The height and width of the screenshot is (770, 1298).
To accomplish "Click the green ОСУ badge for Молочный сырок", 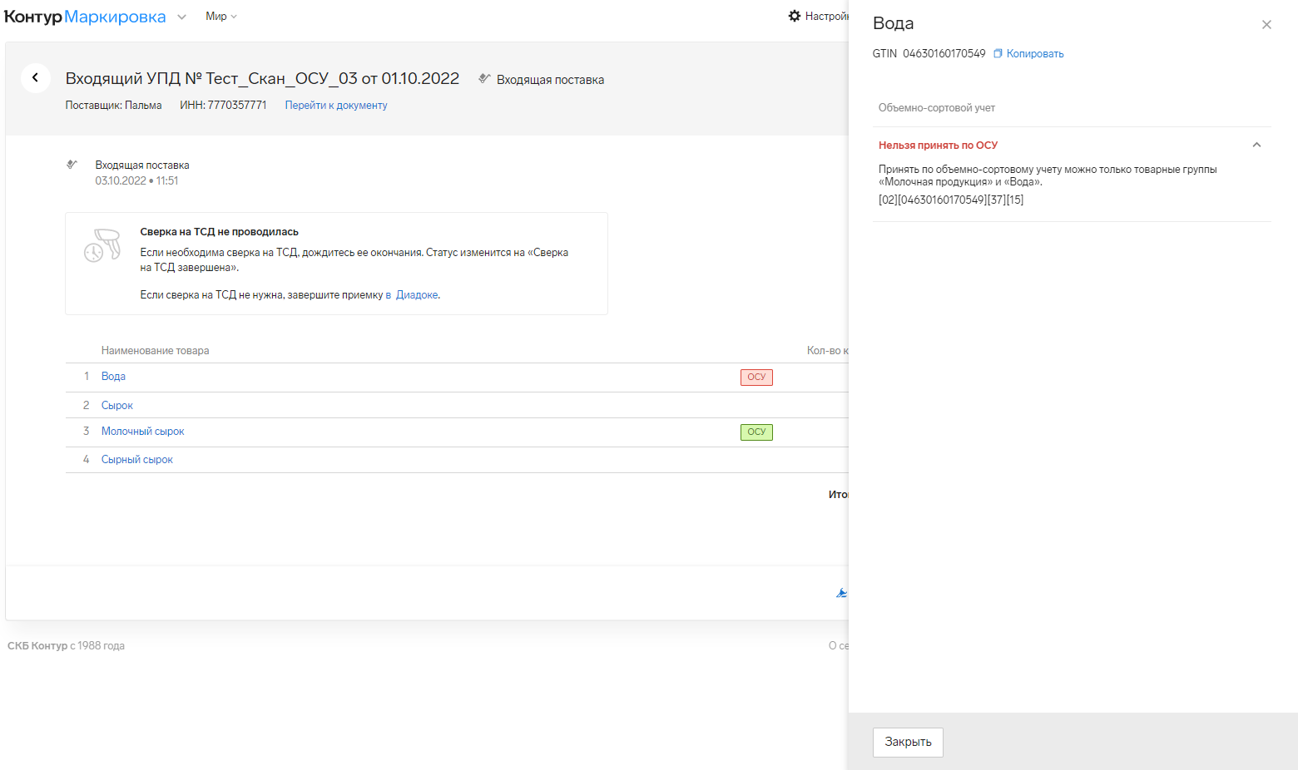I will 756,432.
